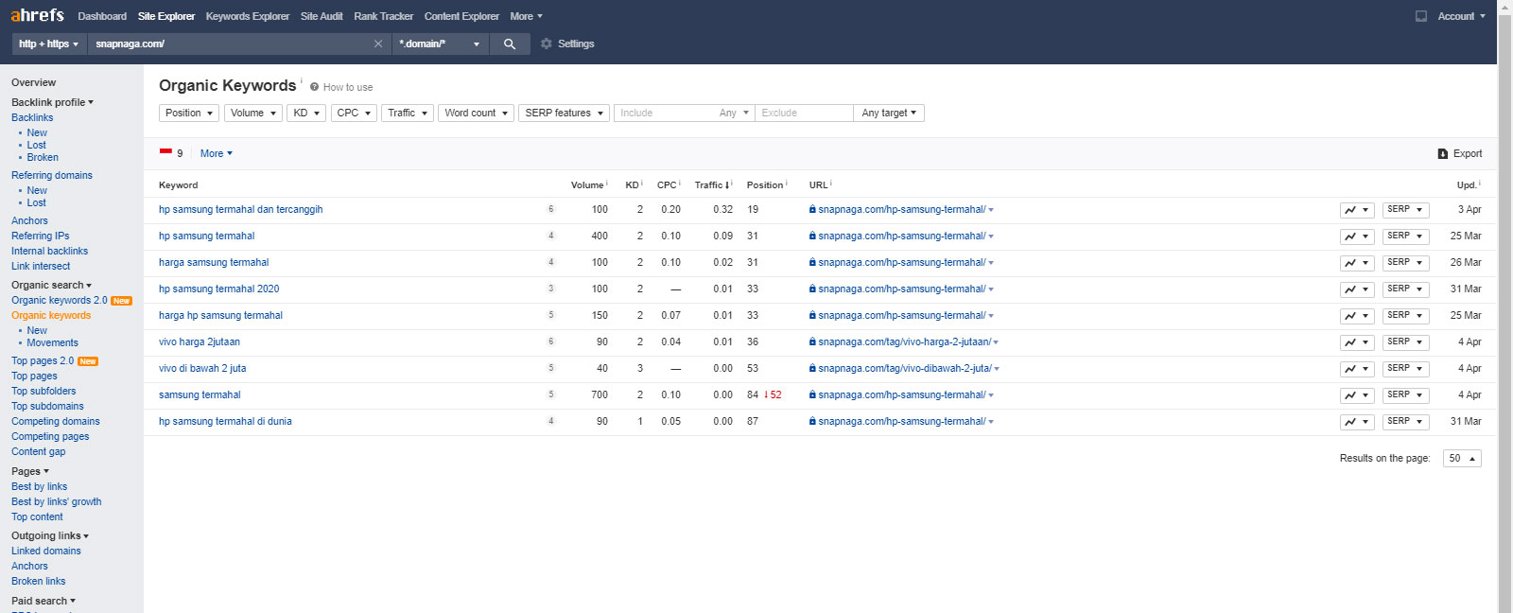Open Word count filter dropdown

(x=477, y=113)
